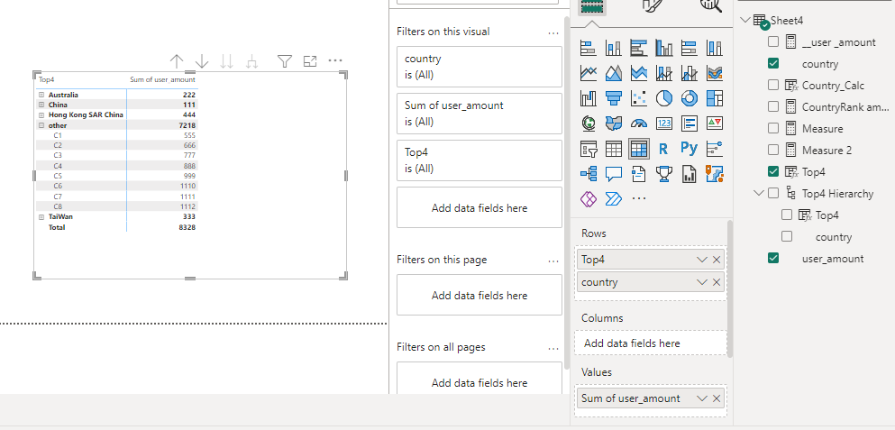
Task: Uncheck the top-level country field
Action: [x=772, y=63]
